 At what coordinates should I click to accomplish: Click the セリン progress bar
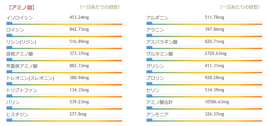(x=204, y=96)
